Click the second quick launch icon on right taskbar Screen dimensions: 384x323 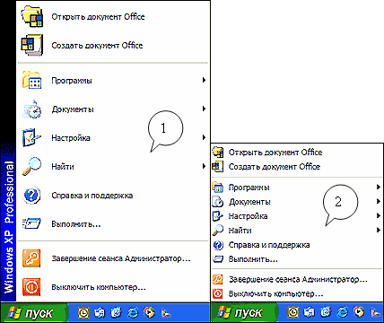[309, 313]
